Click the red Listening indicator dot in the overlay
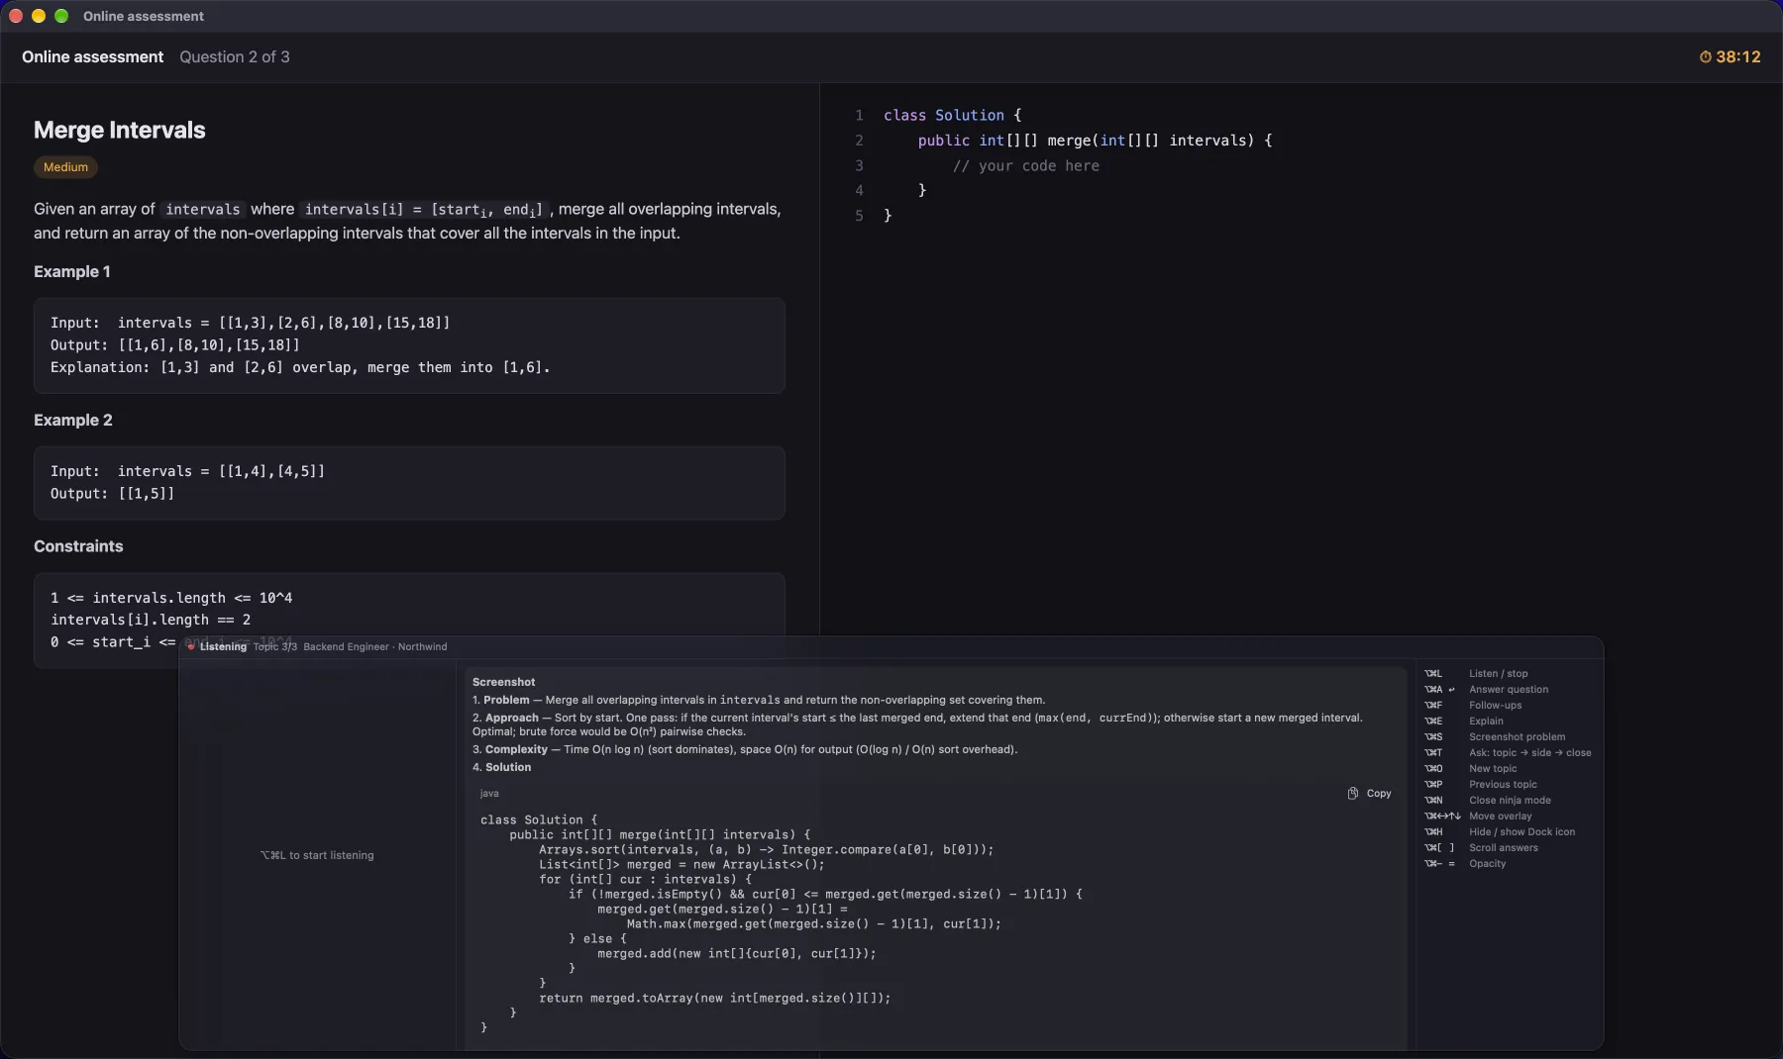 tap(191, 647)
